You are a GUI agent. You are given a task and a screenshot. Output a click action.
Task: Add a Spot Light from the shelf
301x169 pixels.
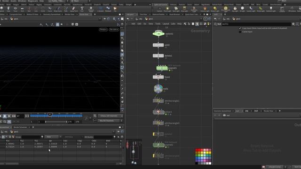pos(176,9)
